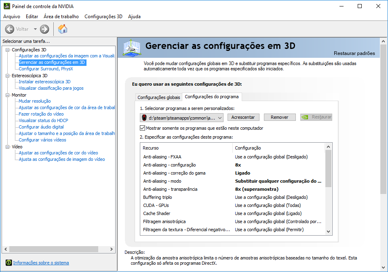Toggle 'Mostrar somente os programas' checkbox
Image resolution: width=388 pixels, height=272 pixels.
142,128
